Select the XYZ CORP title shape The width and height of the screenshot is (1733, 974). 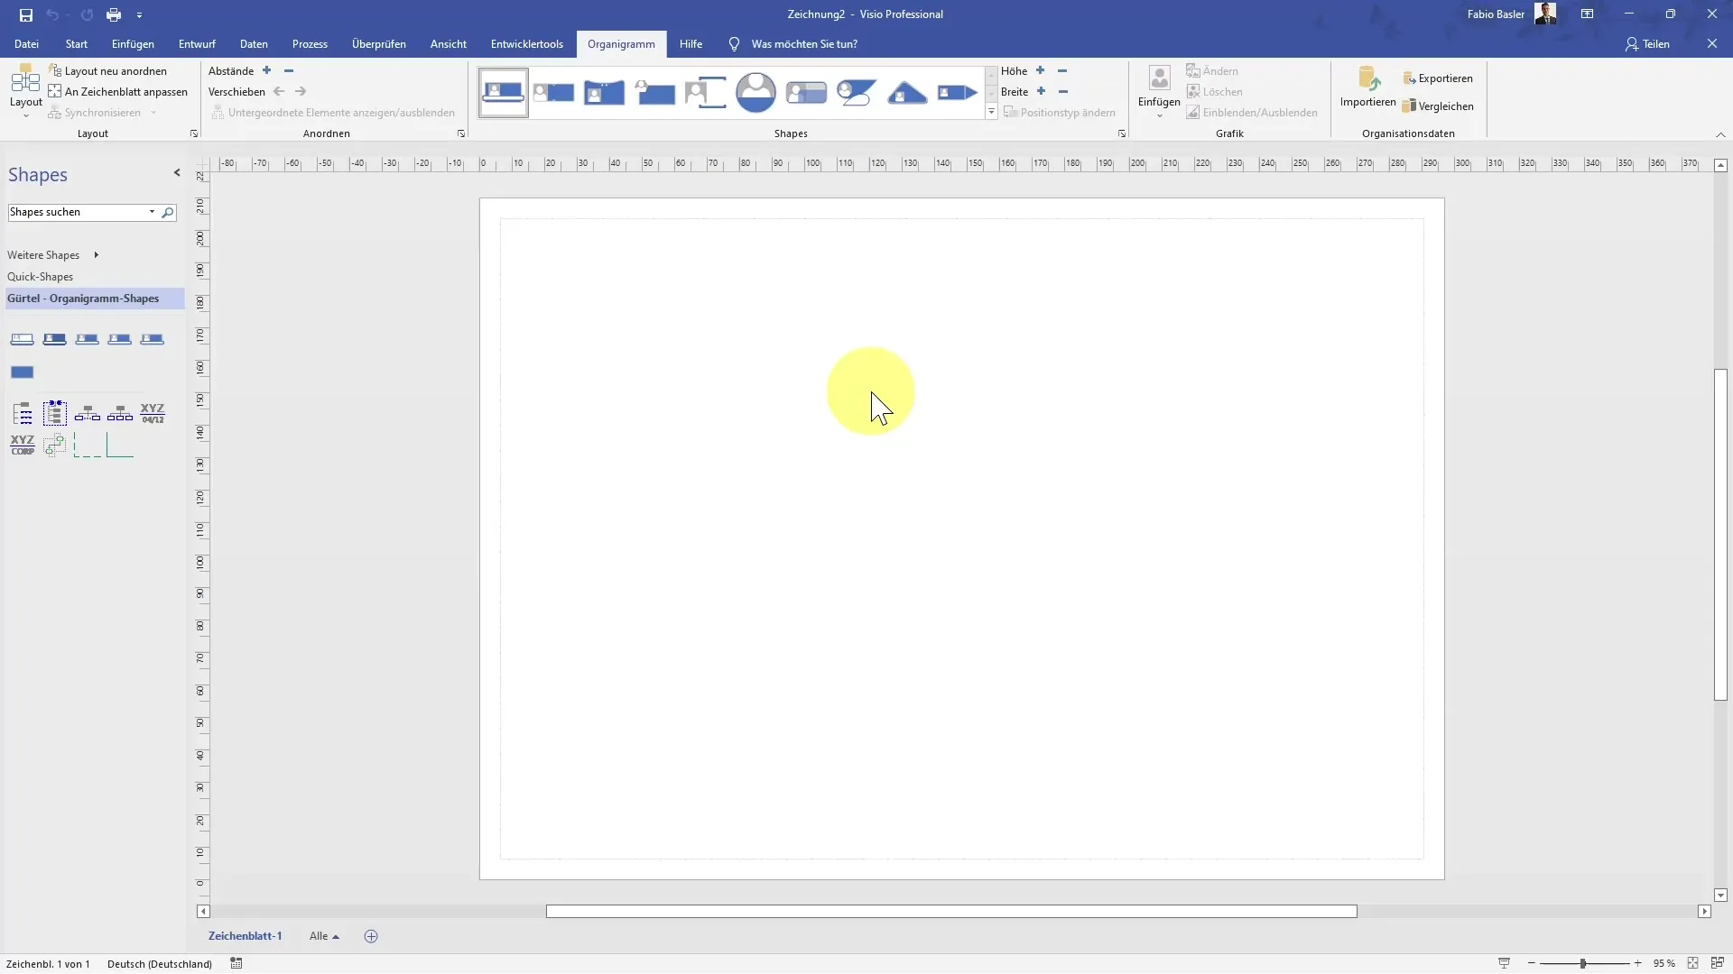click(x=23, y=445)
